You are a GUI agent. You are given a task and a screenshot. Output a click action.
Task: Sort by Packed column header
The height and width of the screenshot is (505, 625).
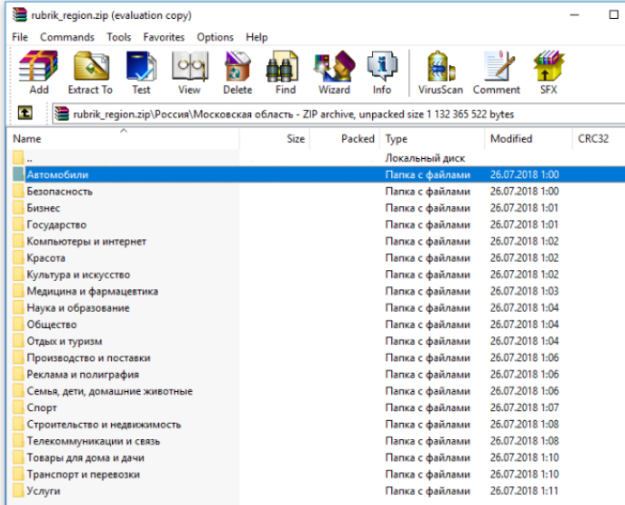[344, 139]
